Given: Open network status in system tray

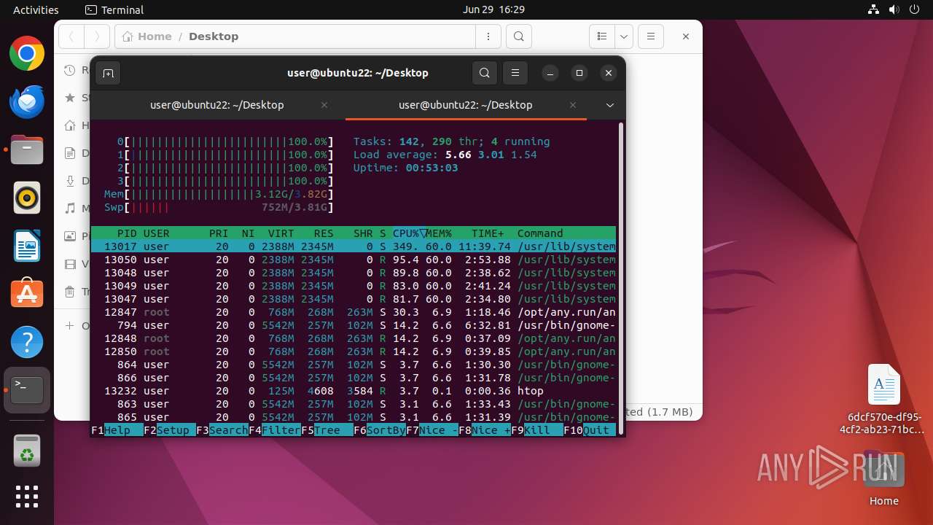Looking at the screenshot, I should click(874, 9).
